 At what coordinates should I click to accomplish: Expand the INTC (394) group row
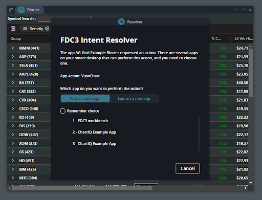[x=13, y=178]
